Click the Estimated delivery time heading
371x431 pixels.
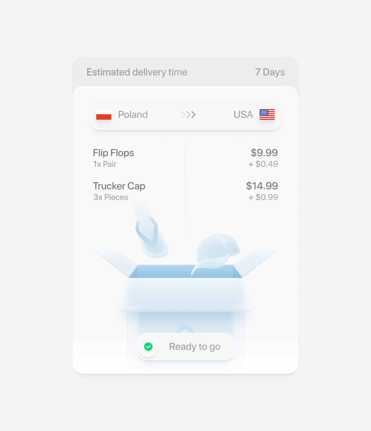pyautogui.click(x=137, y=72)
